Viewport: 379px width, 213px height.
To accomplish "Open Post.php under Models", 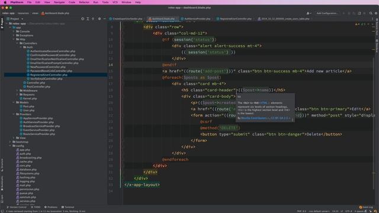I will pos(28,106).
